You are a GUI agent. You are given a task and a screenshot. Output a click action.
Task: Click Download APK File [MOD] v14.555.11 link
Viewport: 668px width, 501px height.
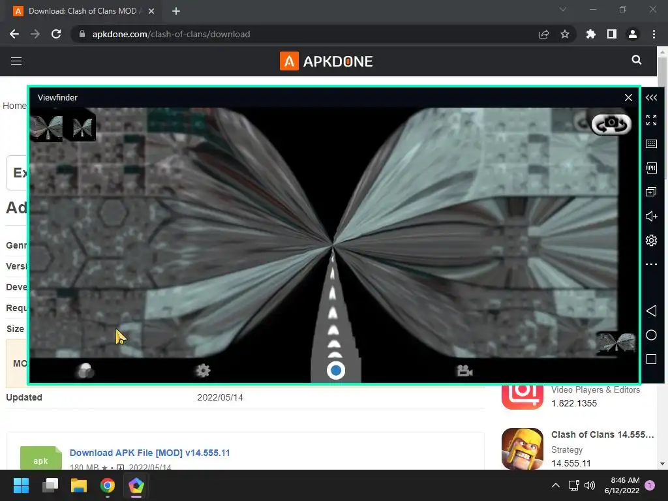[149, 453]
